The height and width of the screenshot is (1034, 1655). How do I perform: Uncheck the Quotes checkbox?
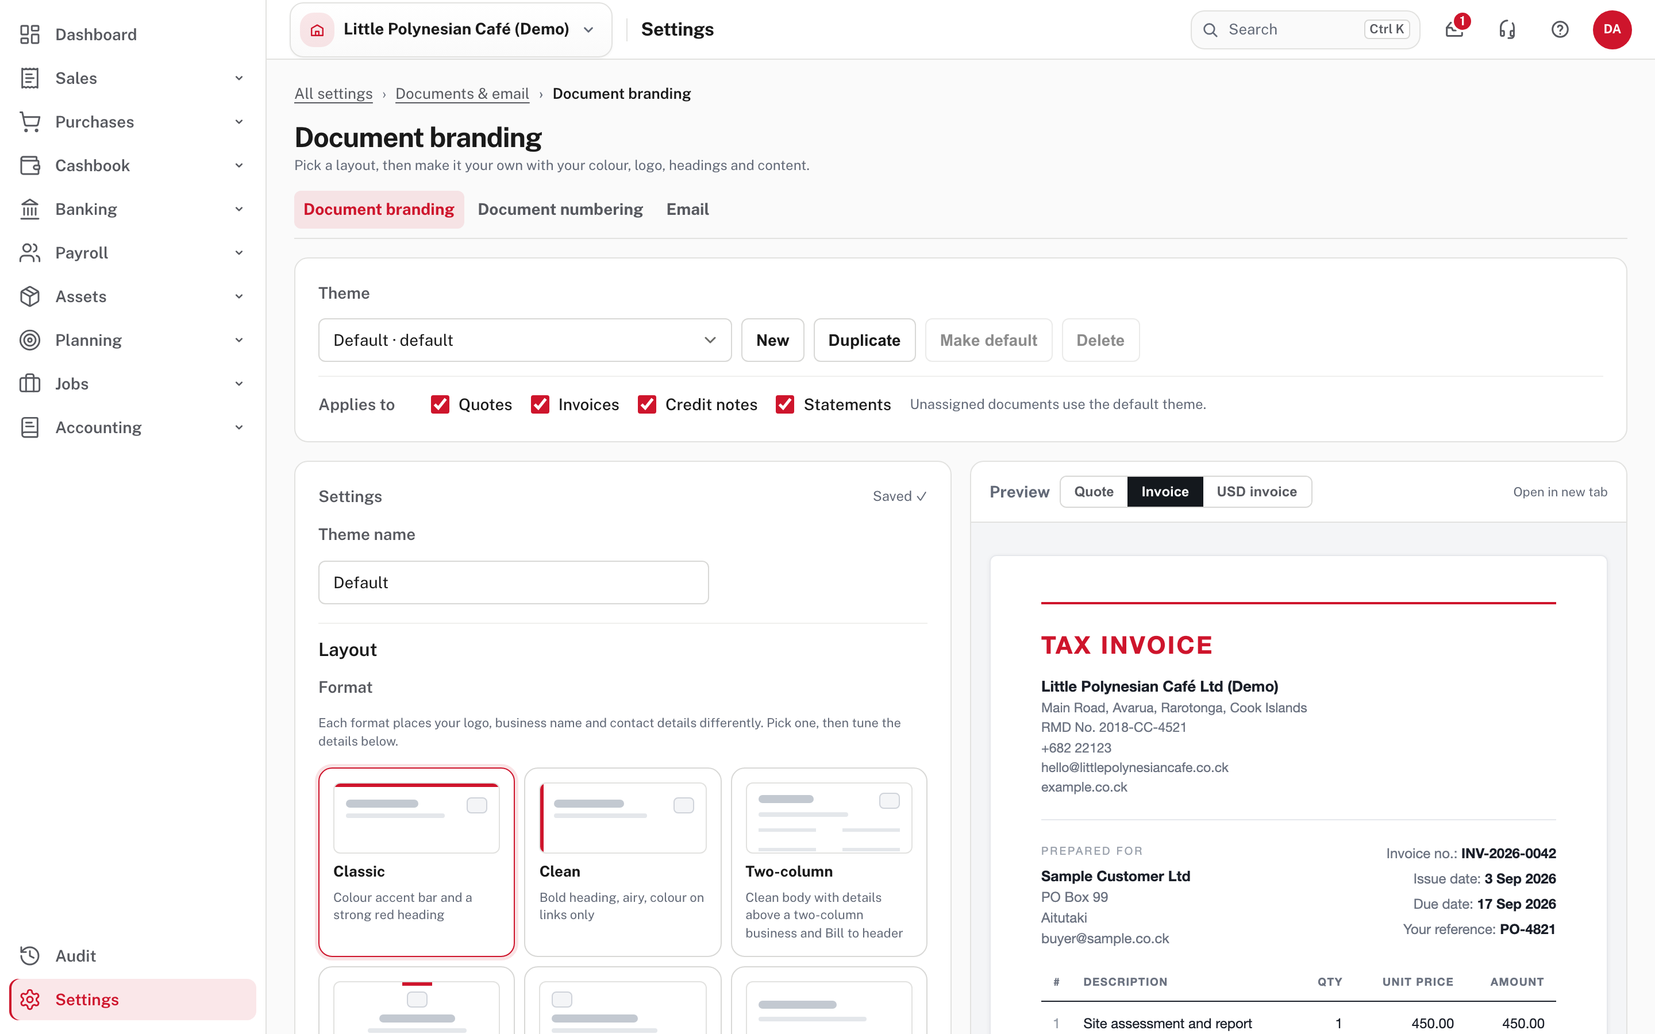440,405
